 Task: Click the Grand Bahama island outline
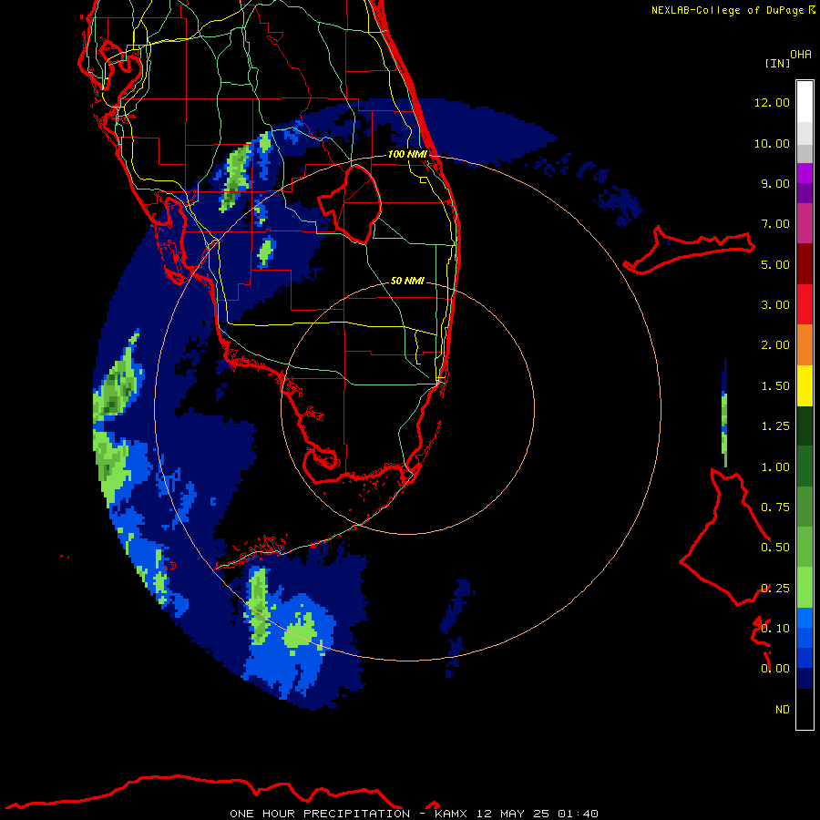pyautogui.click(x=690, y=250)
